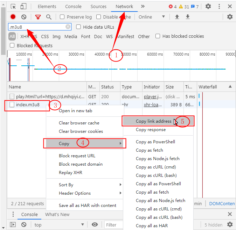Image resolution: width=236 pixels, height=230 pixels.
Task: Clear the network log
Action: click(x=24, y=17)
